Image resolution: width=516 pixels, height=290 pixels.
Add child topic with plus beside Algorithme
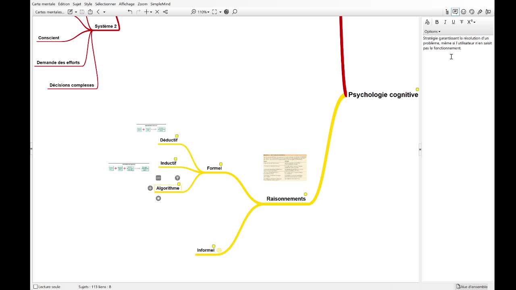150,188
